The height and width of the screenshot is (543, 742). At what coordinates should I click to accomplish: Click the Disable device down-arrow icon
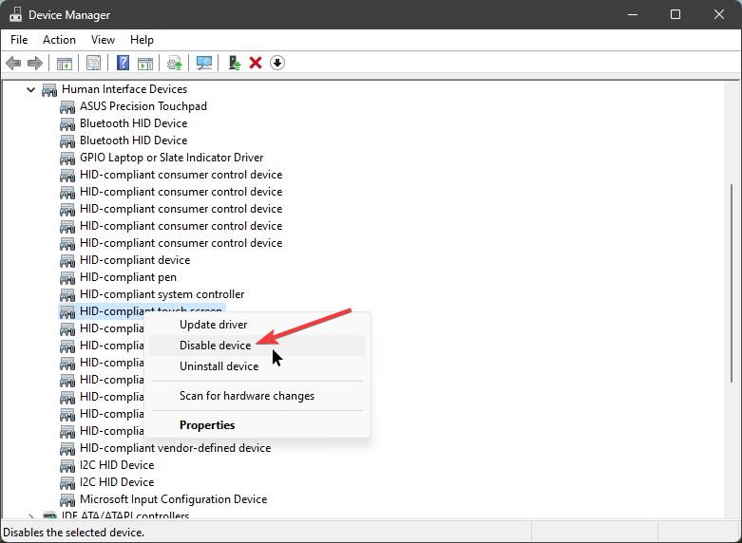(277, 63)
